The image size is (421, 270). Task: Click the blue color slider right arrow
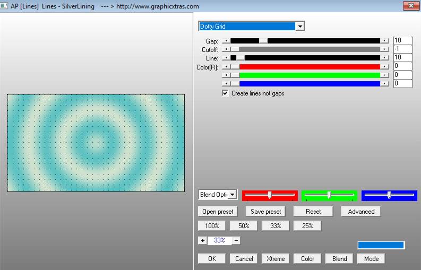[x=384, y=84]
